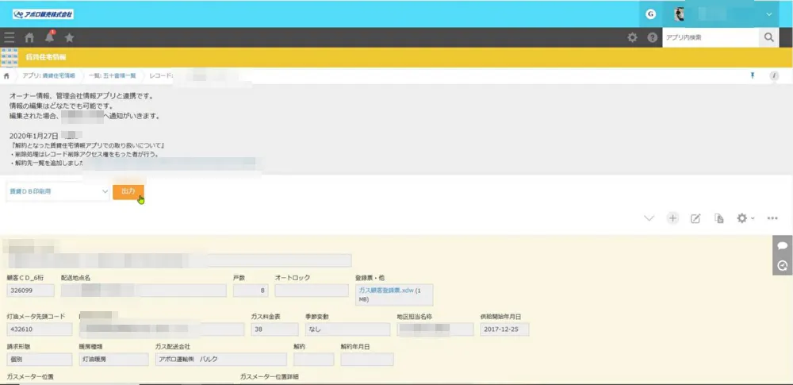Focus the アプリ内検索 search field
The image size is (793, 385).
tap(710, 37)
